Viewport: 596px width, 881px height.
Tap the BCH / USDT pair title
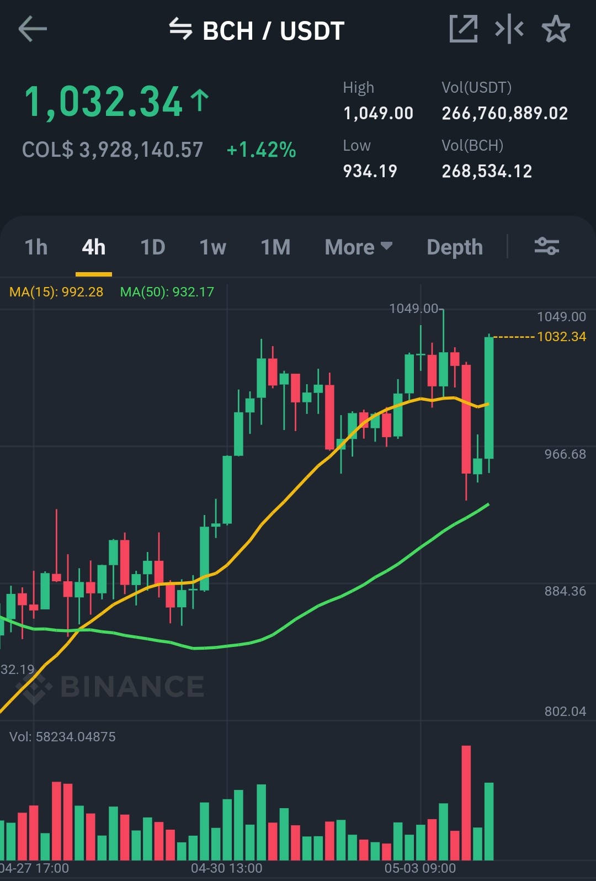point(274,30)
